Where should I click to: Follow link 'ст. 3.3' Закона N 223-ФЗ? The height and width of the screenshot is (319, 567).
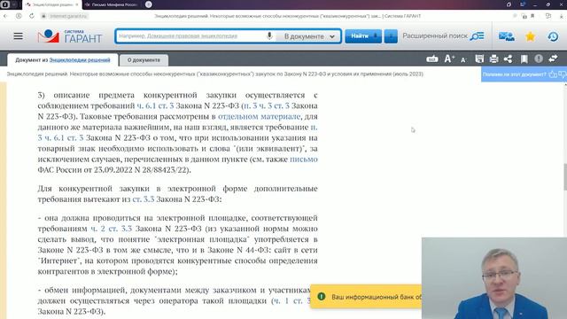tap(144, 199)
